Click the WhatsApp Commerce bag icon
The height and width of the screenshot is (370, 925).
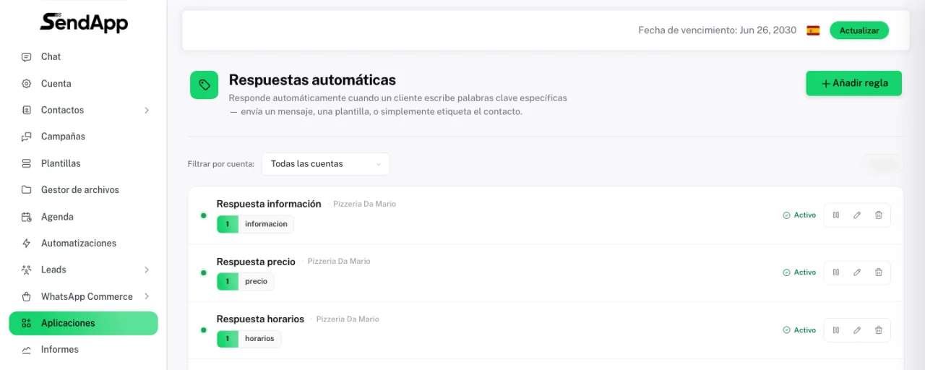[x=27, y=296]
